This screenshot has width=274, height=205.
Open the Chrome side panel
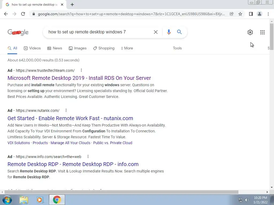(x=251, y=14)
